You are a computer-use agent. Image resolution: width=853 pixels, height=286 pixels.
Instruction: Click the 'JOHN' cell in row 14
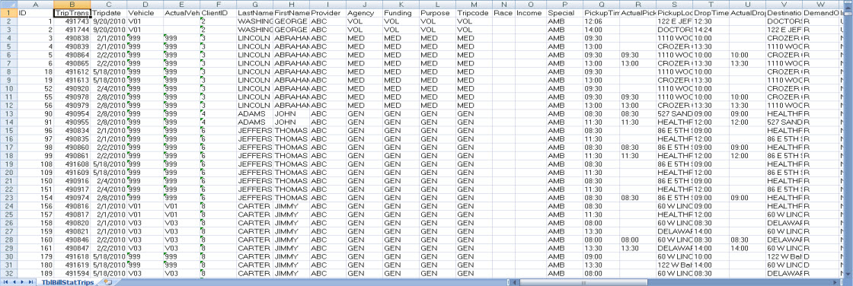[x=291, y=122]
